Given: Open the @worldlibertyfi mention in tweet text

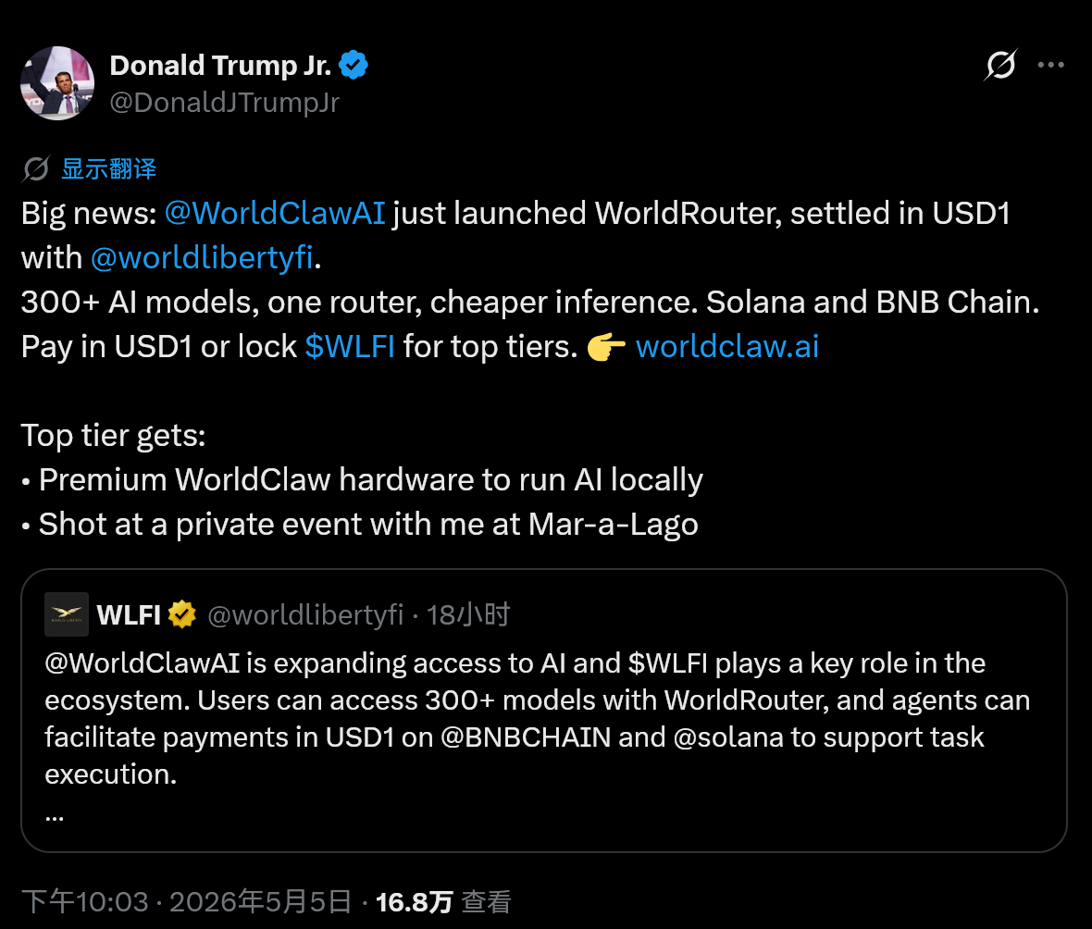Looking at the screenshot, I should click(x=202, y=257).
